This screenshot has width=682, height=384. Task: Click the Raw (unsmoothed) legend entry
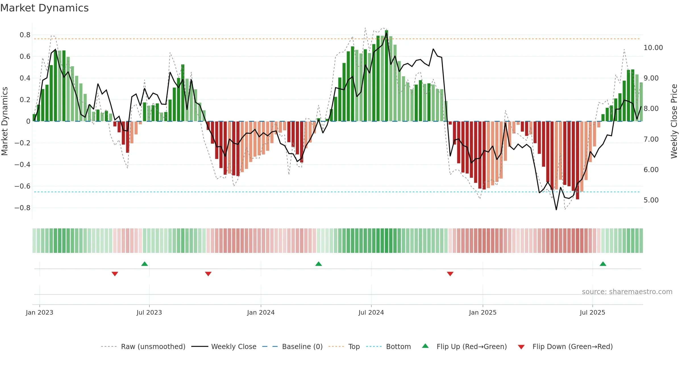(x=143, y=346)
